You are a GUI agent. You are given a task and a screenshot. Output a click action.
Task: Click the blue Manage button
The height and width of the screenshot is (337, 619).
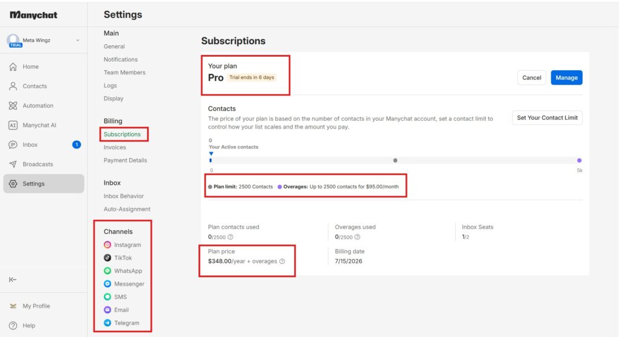pos(566,78)
